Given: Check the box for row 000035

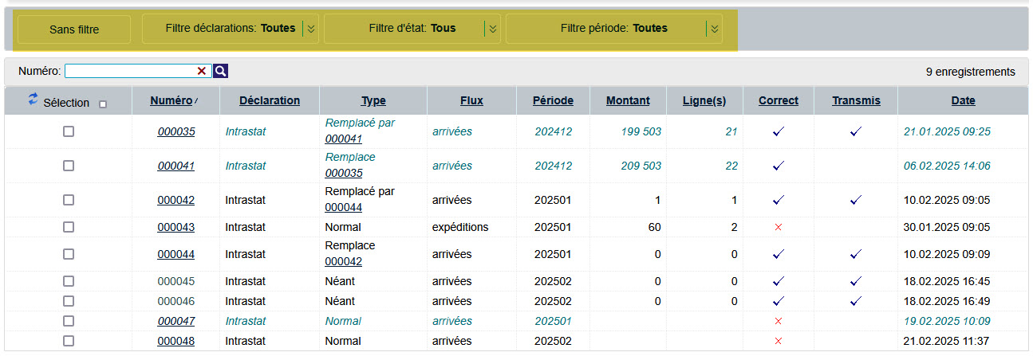Looking at the screenshot, I should [69, 131].
